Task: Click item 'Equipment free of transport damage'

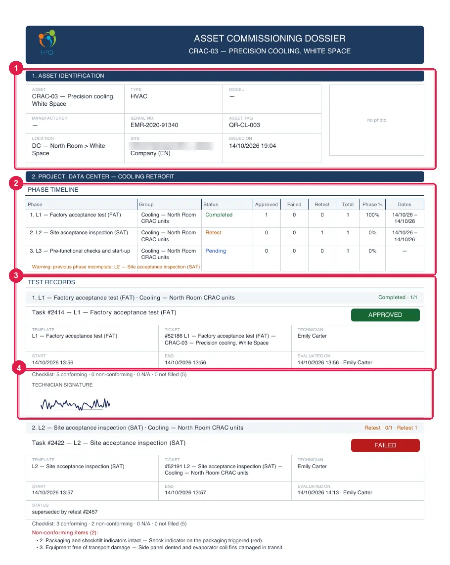Action: click(160, 547)
